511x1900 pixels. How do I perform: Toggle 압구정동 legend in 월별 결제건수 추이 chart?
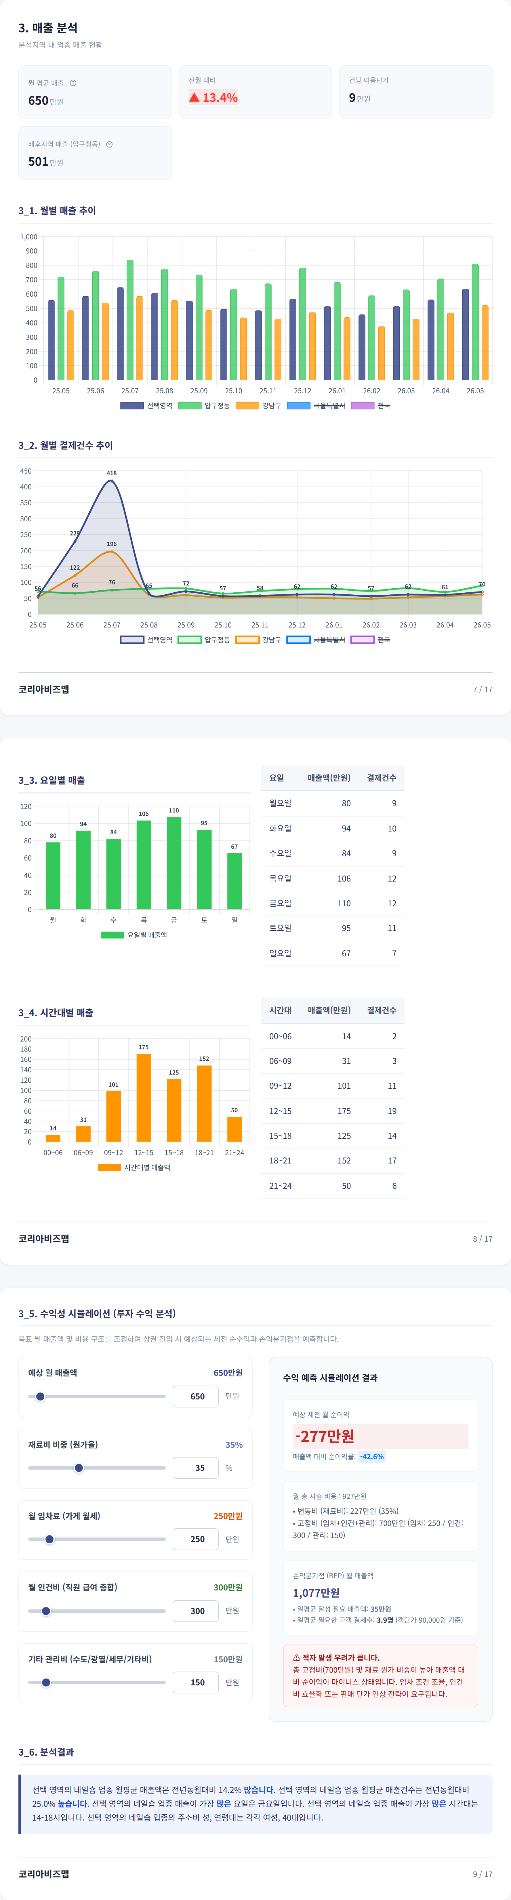pyautogui.click(x=204, y=640)
